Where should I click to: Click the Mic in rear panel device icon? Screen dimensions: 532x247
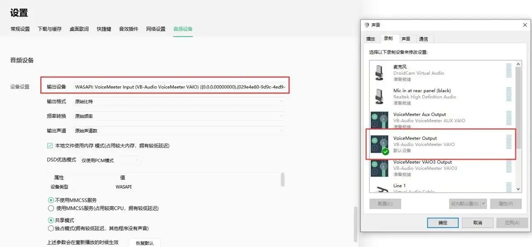379,95
